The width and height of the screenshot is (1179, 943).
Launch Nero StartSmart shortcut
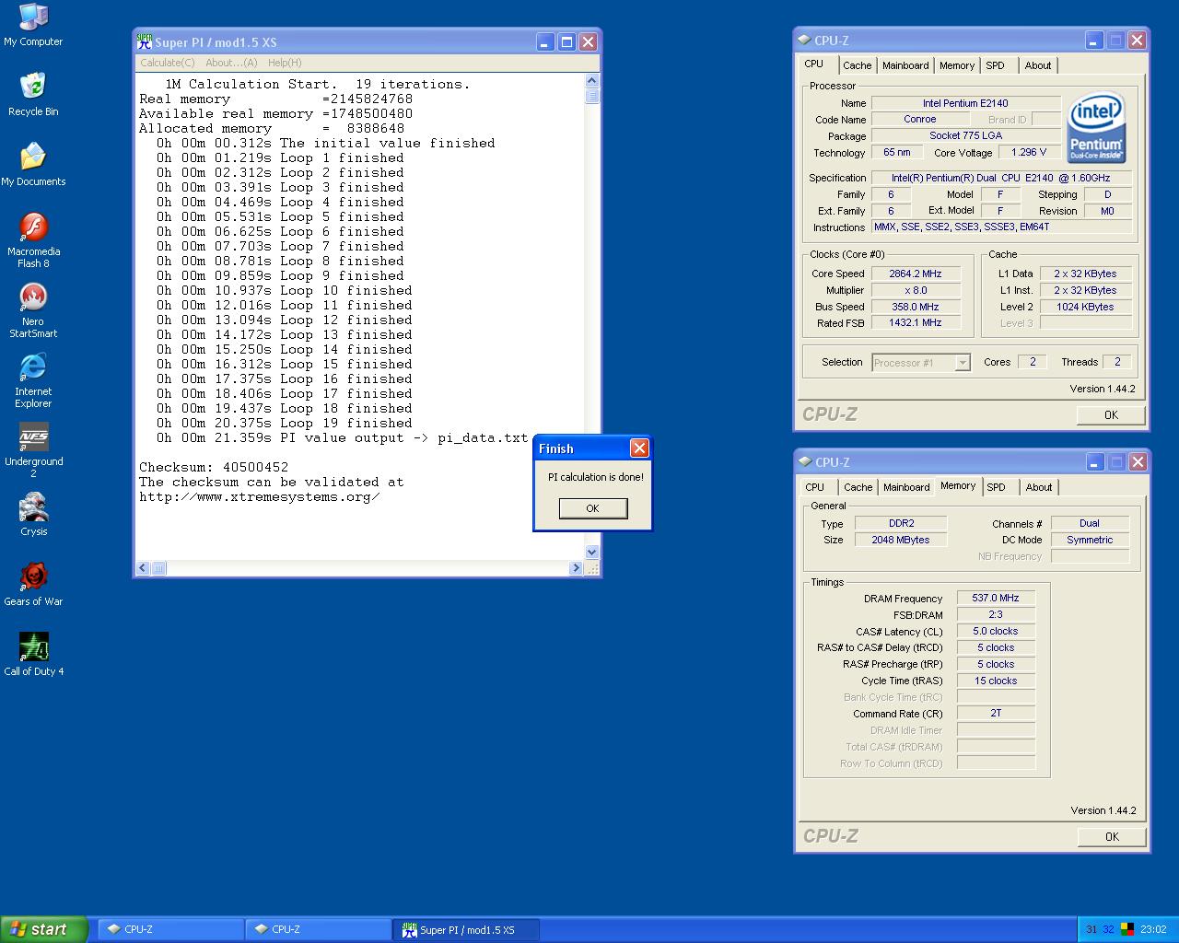[33, 309]
